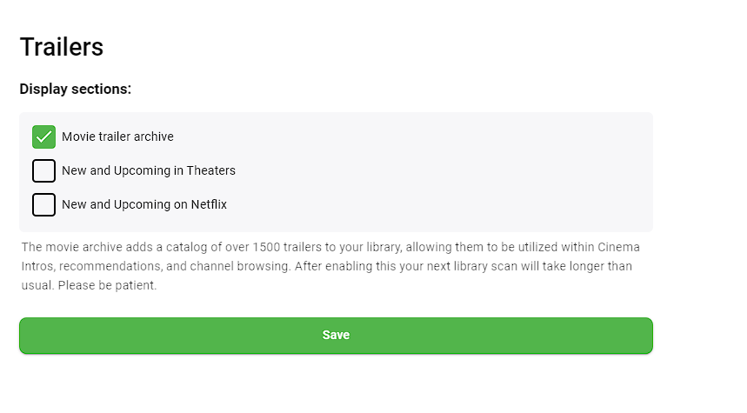Click the "New and Upcoming on Netflix" label

(143, 204)
